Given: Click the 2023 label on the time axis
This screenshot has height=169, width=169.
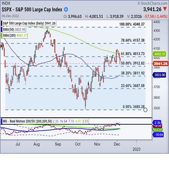Looking at the screenshot, I should coord(137,149).
